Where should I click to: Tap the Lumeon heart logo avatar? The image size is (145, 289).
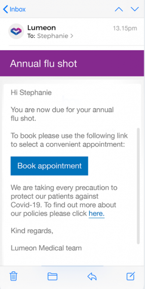coord(16,31)
